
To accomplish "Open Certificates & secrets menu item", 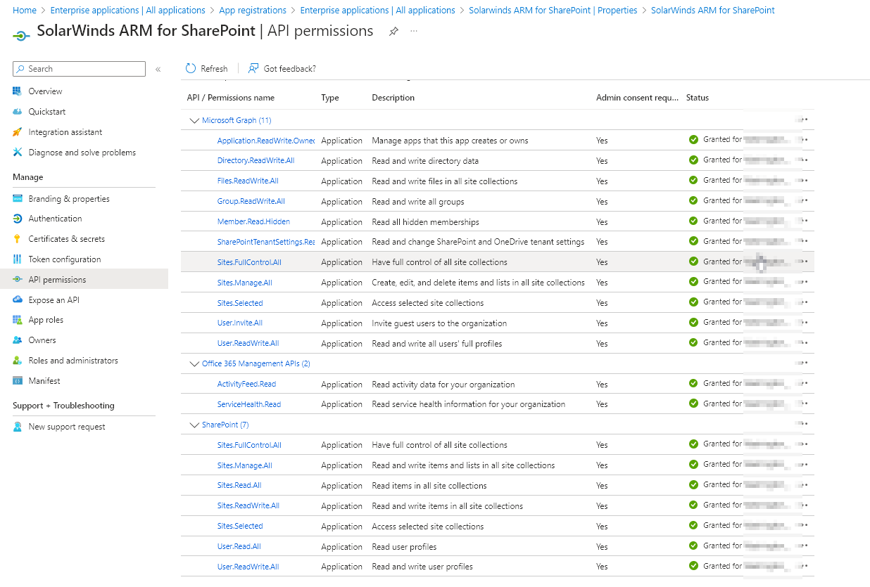I will 67,239.
